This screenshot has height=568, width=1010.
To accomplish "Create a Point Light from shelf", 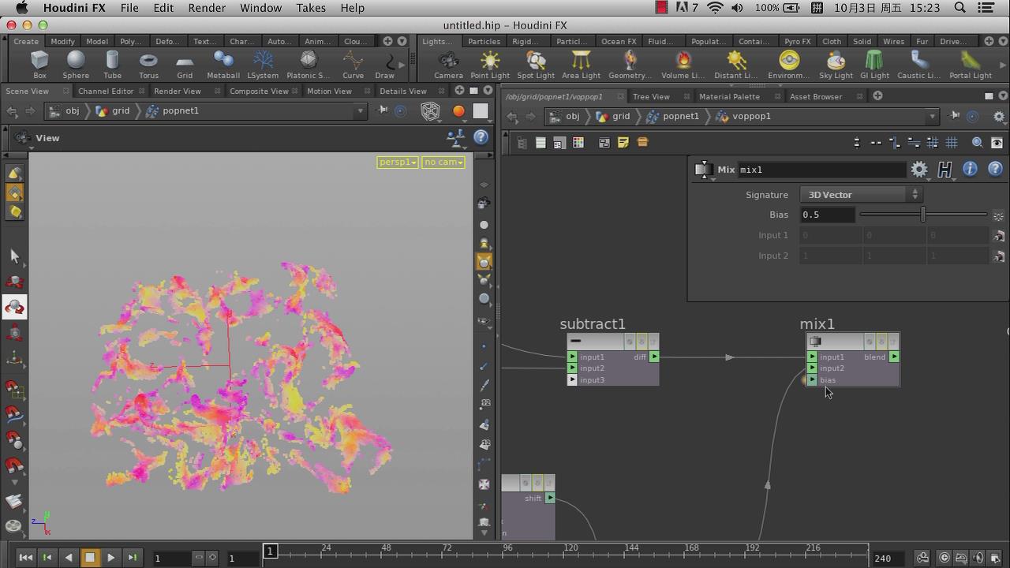I will 490,64.
